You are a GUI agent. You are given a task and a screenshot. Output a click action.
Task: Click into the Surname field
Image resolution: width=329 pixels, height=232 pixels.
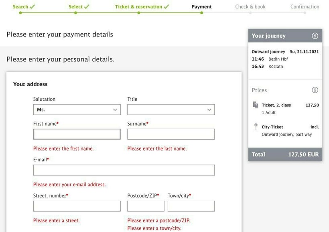coord(171,134)
